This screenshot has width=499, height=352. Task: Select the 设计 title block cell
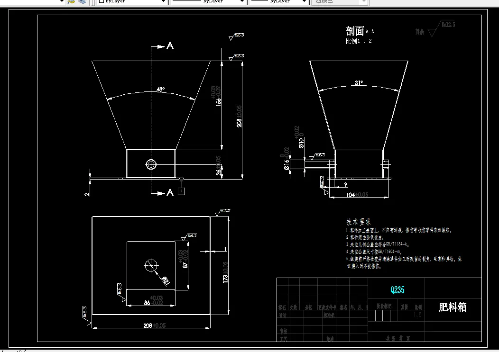tap(283, 315)
